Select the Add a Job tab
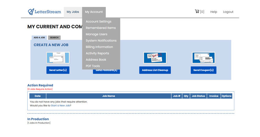Image resolution: width=260 pixels, height=137 pixels. click(x=39, y=38)
